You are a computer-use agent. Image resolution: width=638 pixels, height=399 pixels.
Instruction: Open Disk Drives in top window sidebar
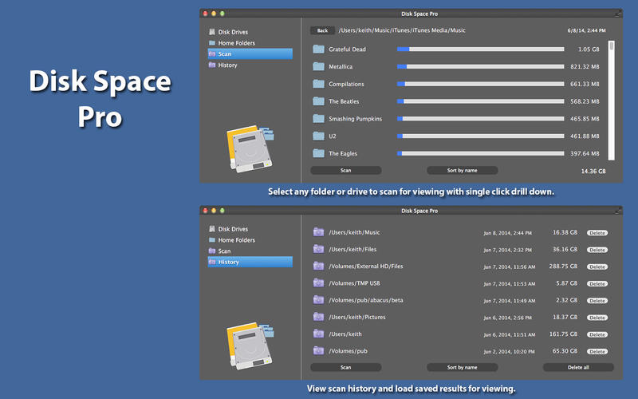(x=233, y=32)
